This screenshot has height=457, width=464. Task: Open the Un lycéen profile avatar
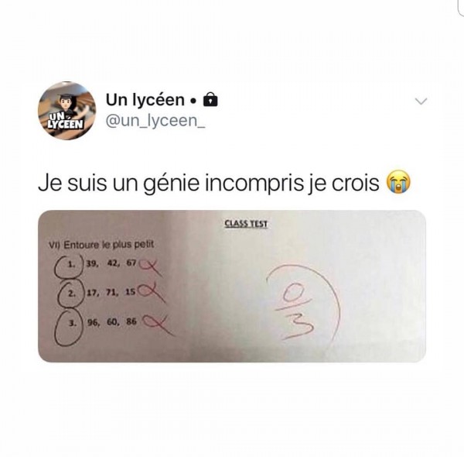click(67, 111)
